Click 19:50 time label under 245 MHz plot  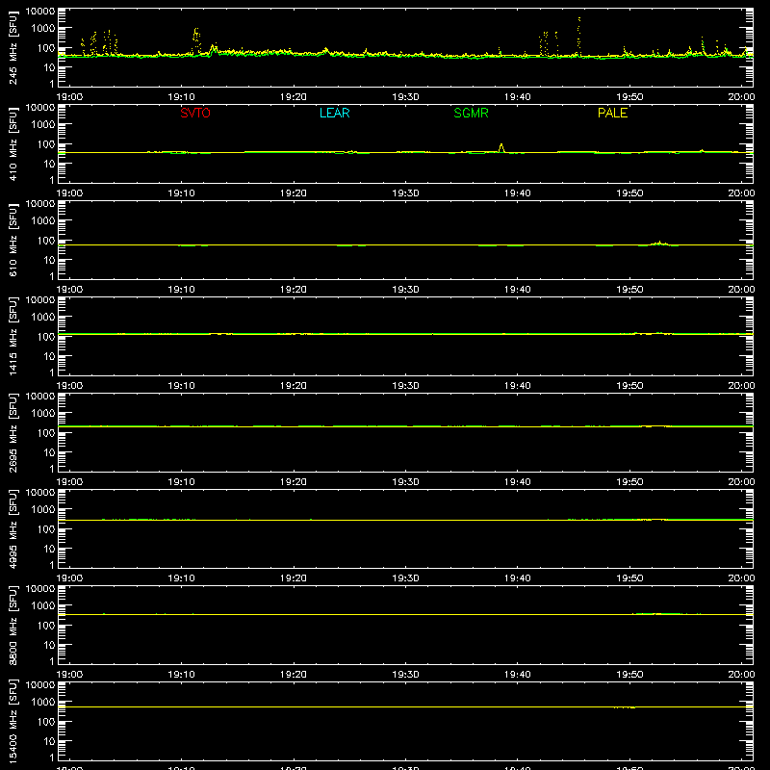pos(629,97)
